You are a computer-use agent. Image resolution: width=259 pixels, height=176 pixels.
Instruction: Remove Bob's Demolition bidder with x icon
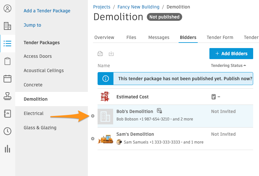pos(93,116)
